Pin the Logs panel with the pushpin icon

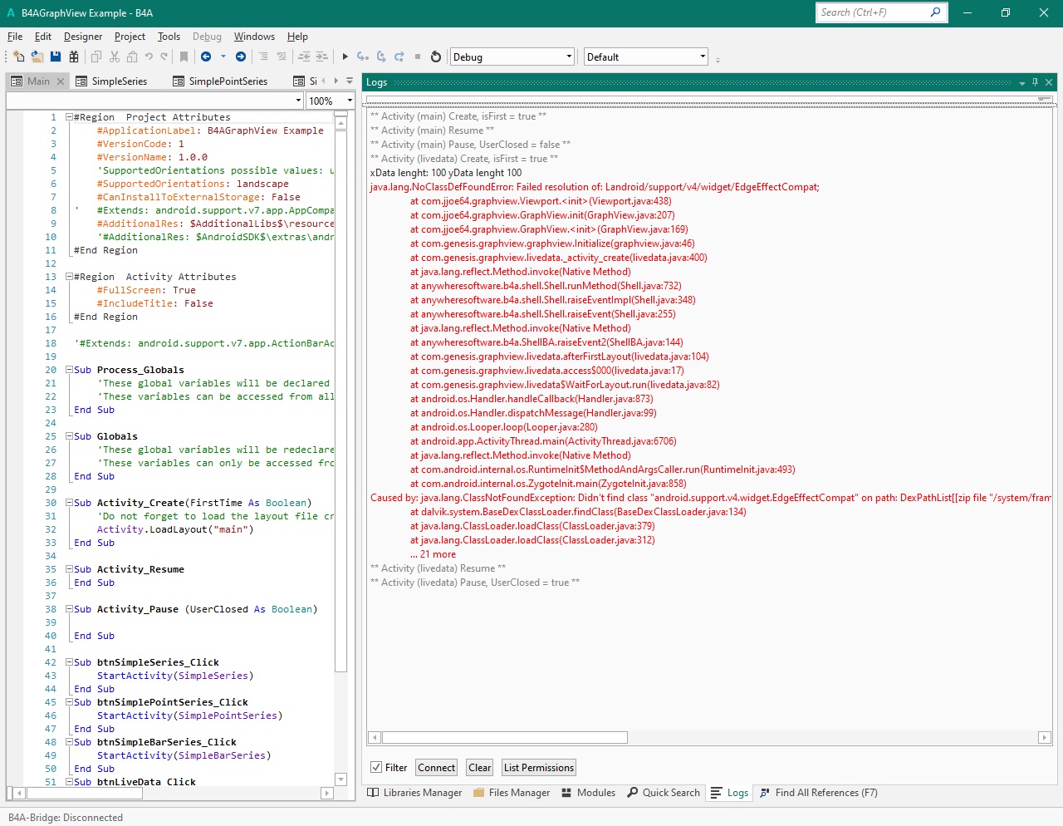point(1035,81)
